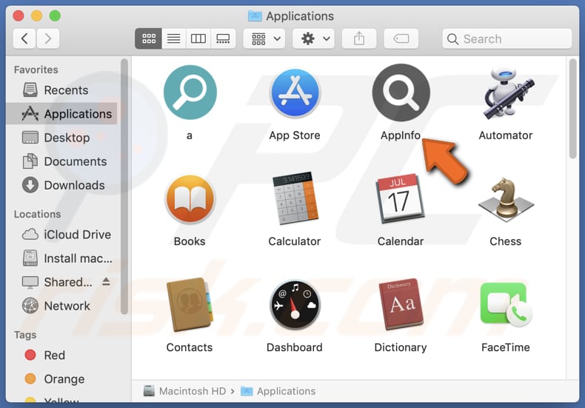
Task: Open the Calculator app icon
Action: (x=295, y=198)
